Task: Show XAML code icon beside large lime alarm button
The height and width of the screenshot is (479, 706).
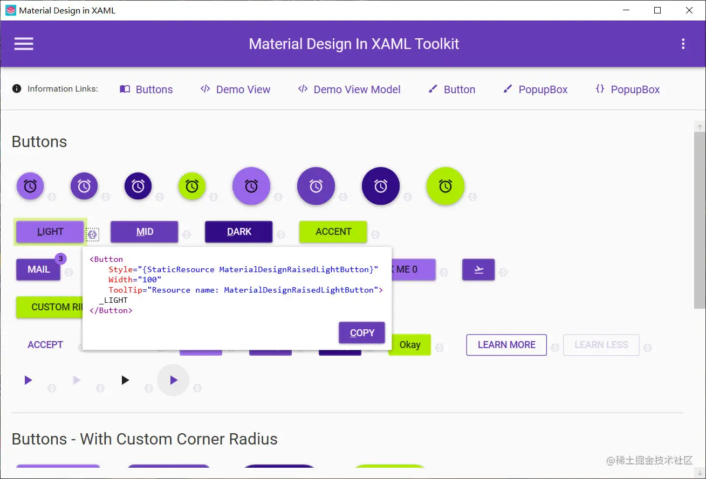Action: pos(472,197)
